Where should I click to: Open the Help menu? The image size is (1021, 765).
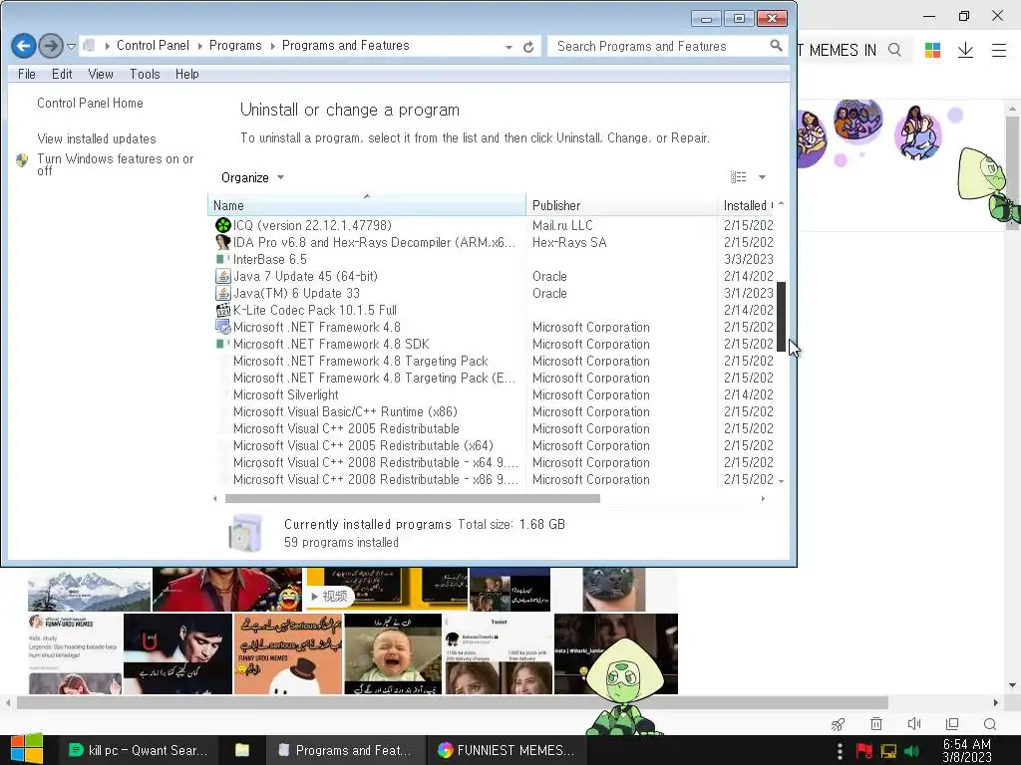click(x=186, y=74)
